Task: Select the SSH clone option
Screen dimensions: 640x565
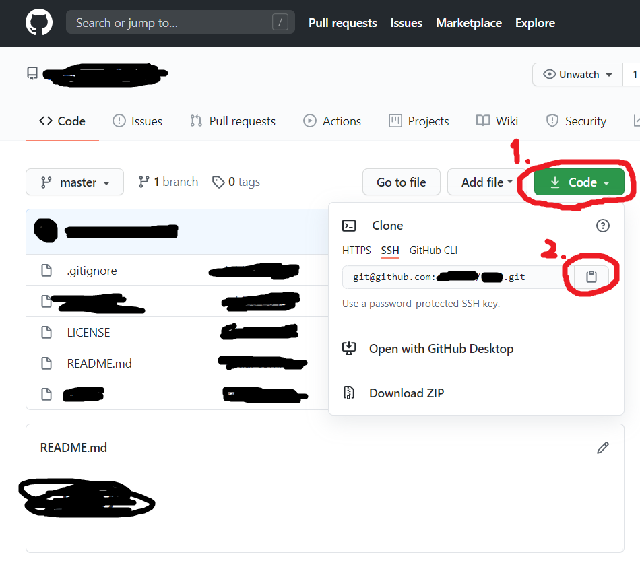Action: tap(390, 251)
